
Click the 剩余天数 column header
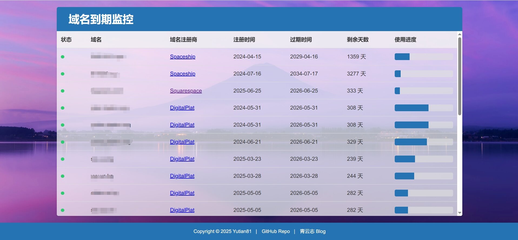[x=358, y=40]
